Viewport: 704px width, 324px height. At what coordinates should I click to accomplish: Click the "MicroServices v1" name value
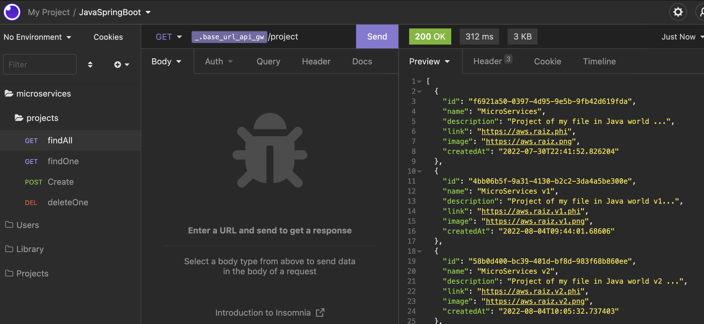pyautogui.click(x=516, y=191)
